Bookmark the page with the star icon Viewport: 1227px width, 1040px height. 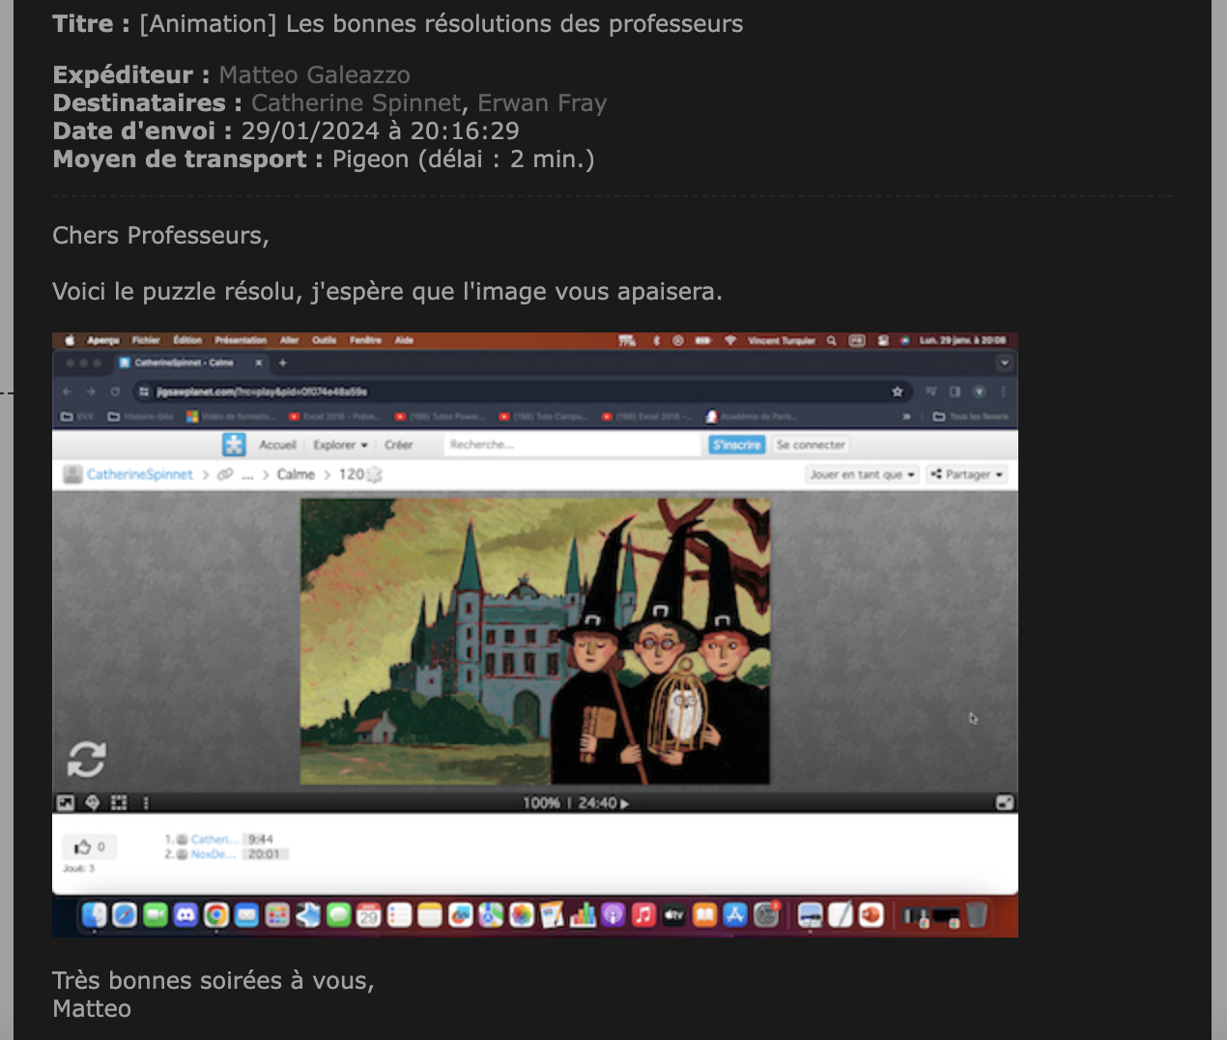(x=898, y=391)
